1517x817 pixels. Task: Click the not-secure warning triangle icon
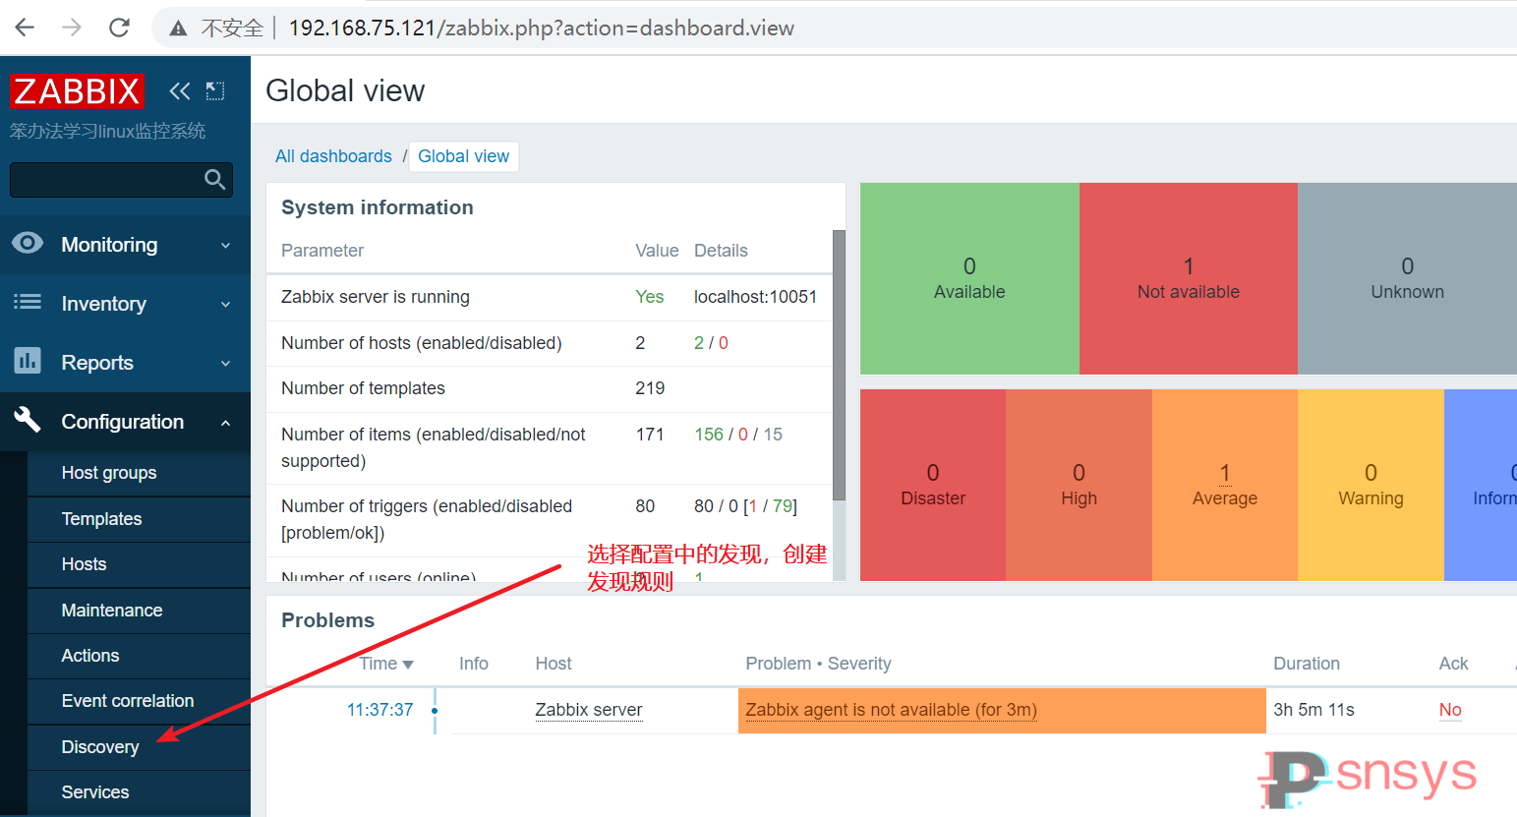pyautogui.click(x=178, y=29)
